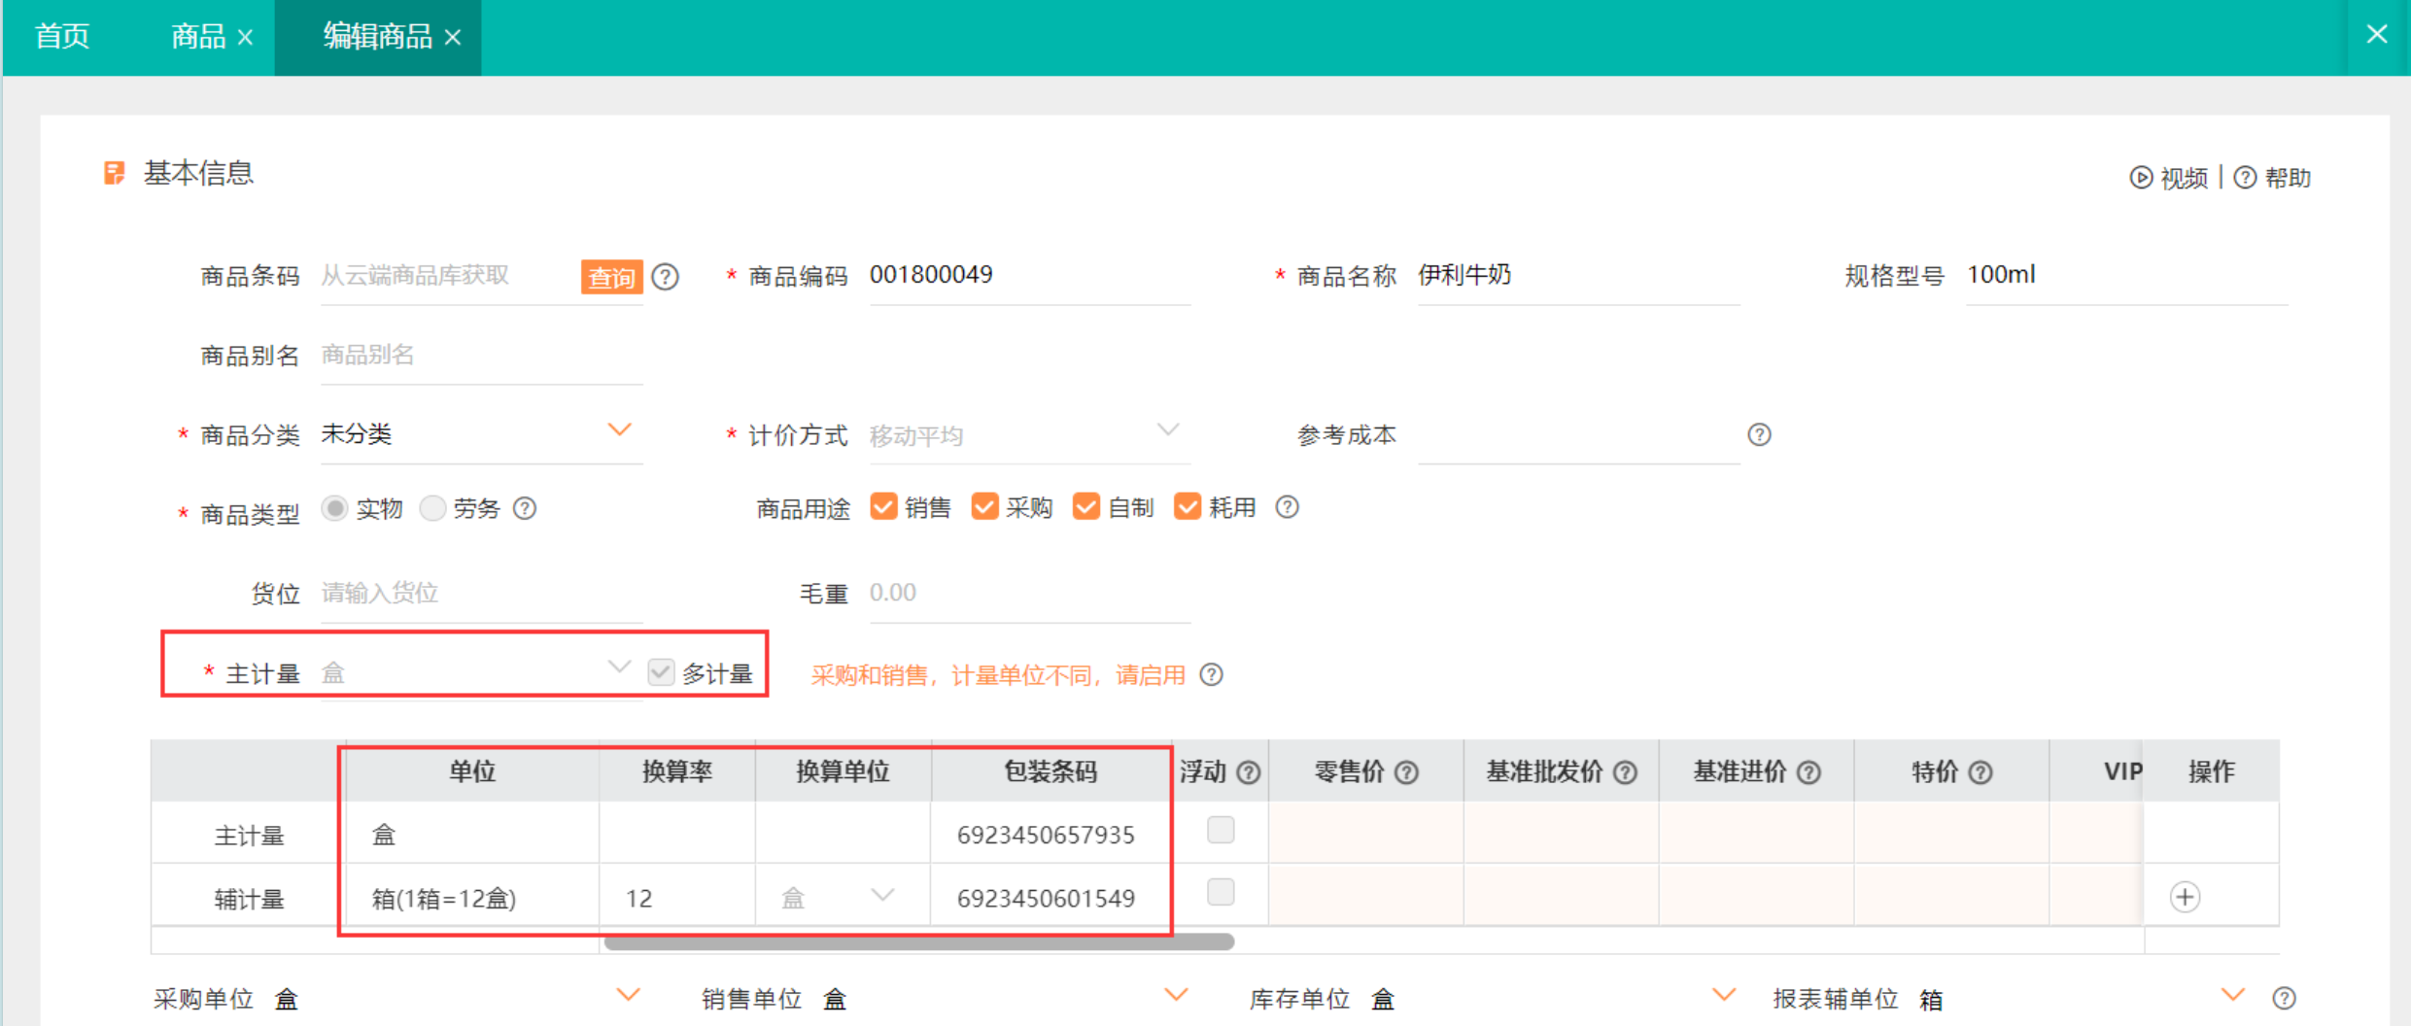The image size is (2411, 1026).
Task: Open the 视频 tutorial play icon
Action: [2141, 178]
